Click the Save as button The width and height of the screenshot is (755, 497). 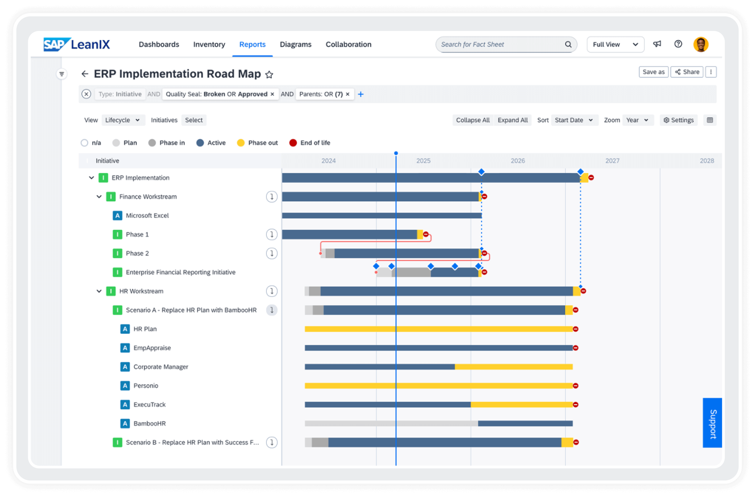click(653, 72)
